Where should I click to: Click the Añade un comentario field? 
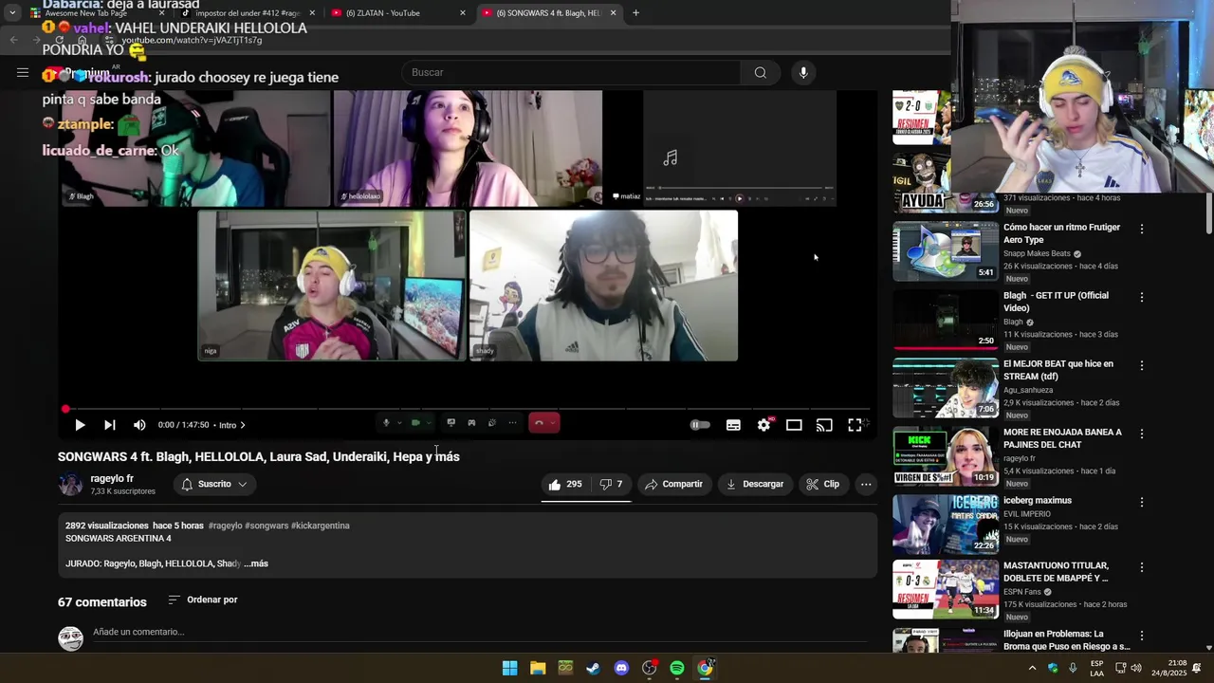(x=479, y=633)
